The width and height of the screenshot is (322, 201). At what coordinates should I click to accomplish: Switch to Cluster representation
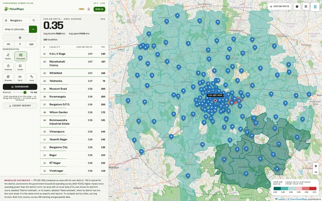click(20, 67)
